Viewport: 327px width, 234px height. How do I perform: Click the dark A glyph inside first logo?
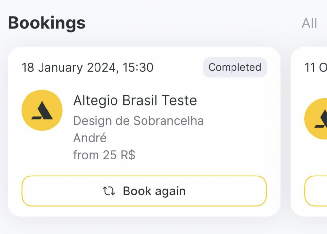[42, 110]
